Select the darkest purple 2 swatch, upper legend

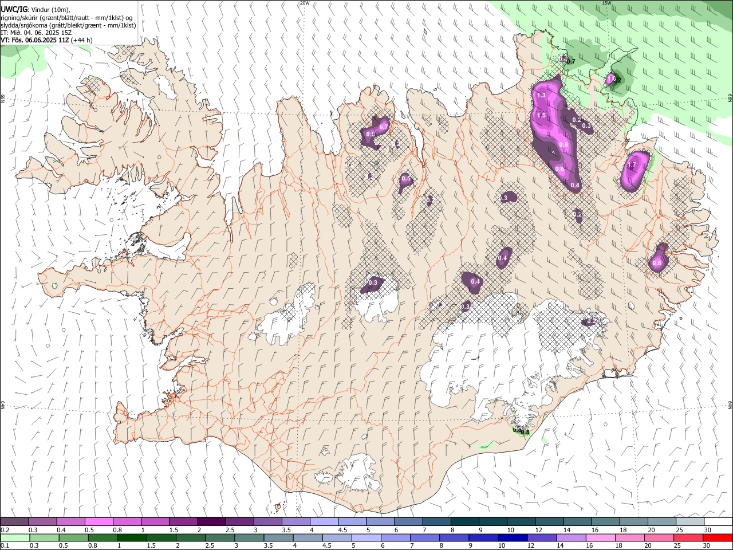(211, 522)
